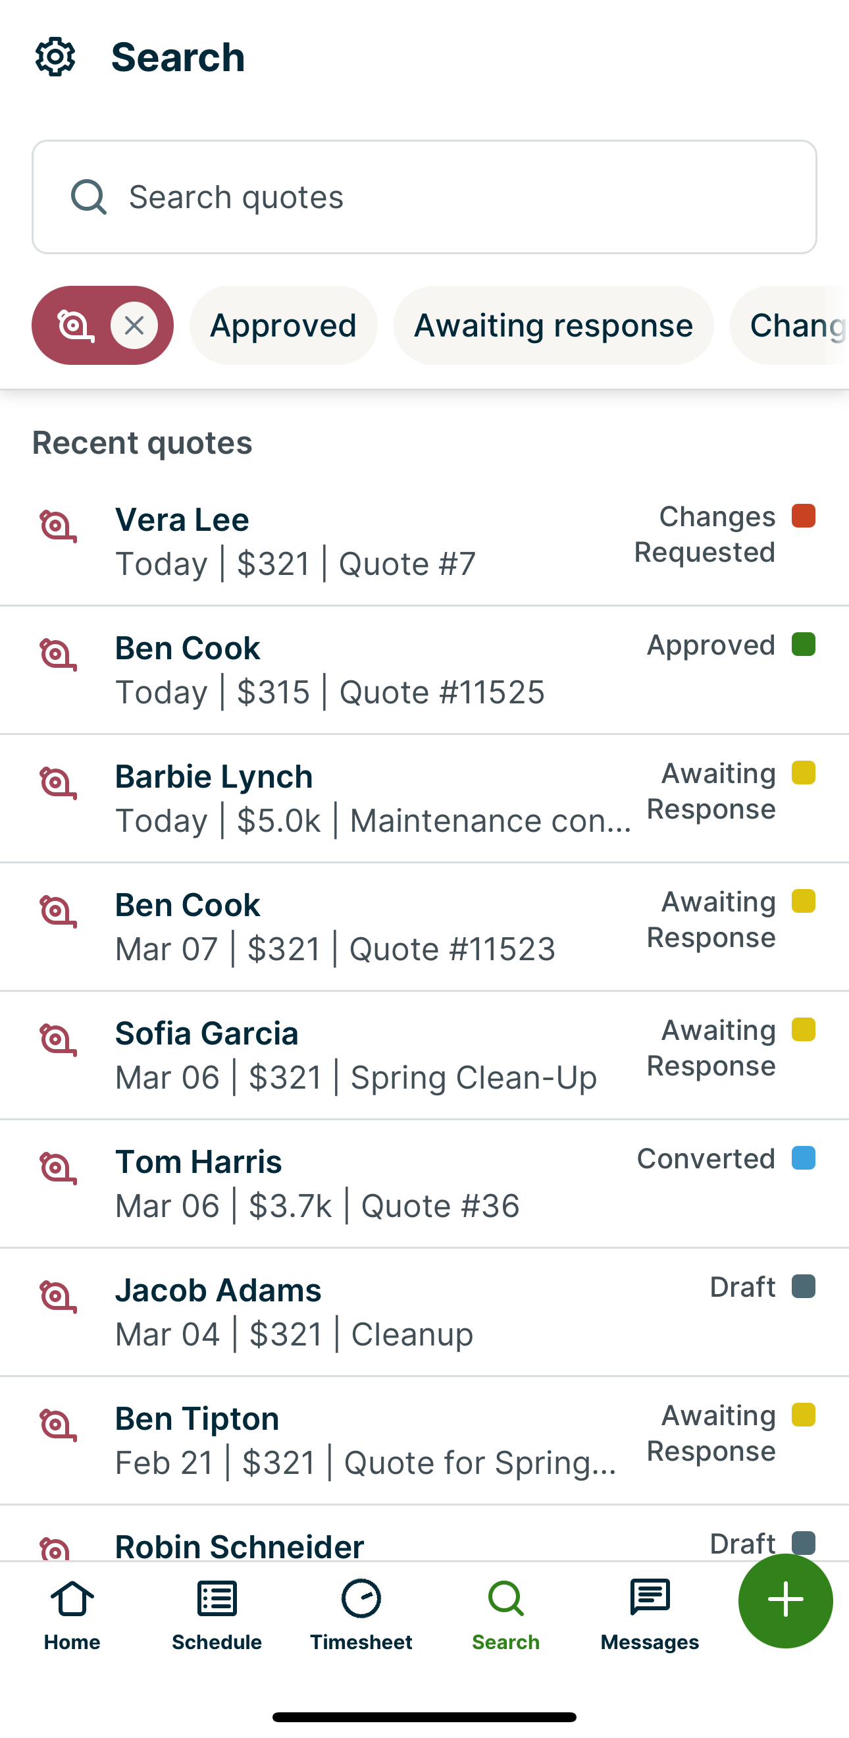The height and width of the screenshot is (1738, 849).
Task: Toggle the Awaiting response filter chip
Action: pyautogui.click(x=553, y=326)
